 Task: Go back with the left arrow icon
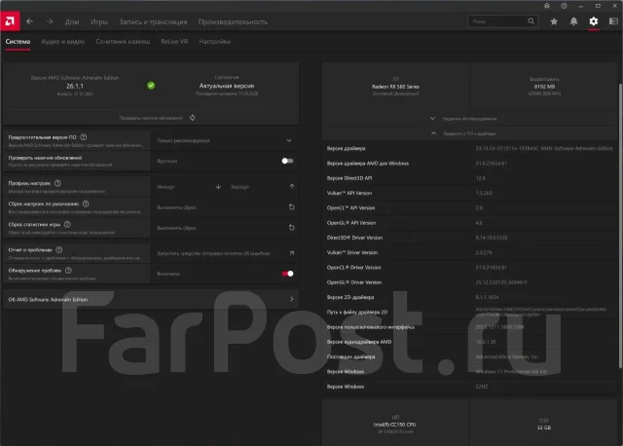point(30,21)
